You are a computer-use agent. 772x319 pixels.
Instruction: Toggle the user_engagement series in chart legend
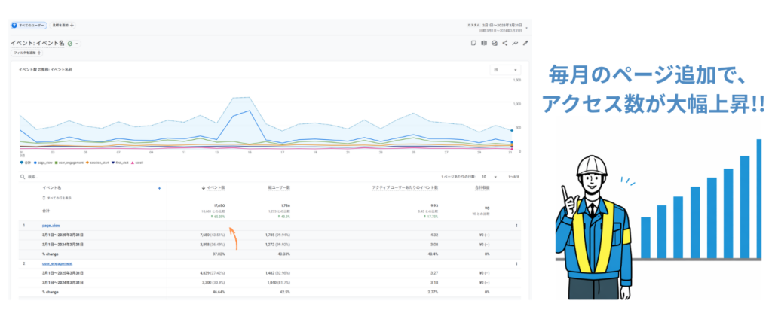[x=68, y=162]
